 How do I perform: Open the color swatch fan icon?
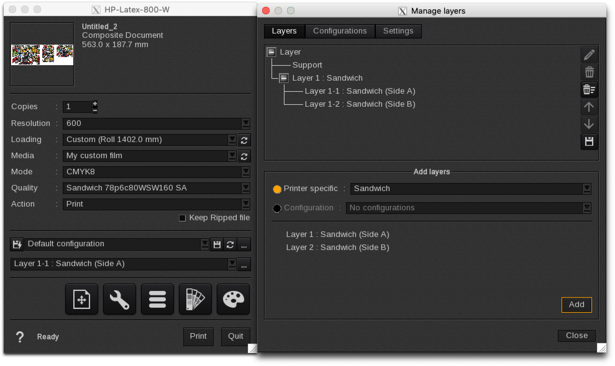195,299
